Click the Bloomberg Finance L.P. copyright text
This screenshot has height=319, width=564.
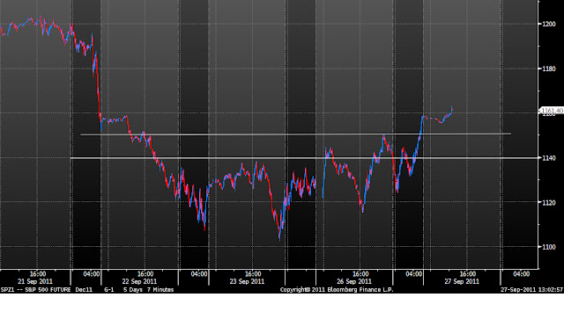click(x=337, y=290)
